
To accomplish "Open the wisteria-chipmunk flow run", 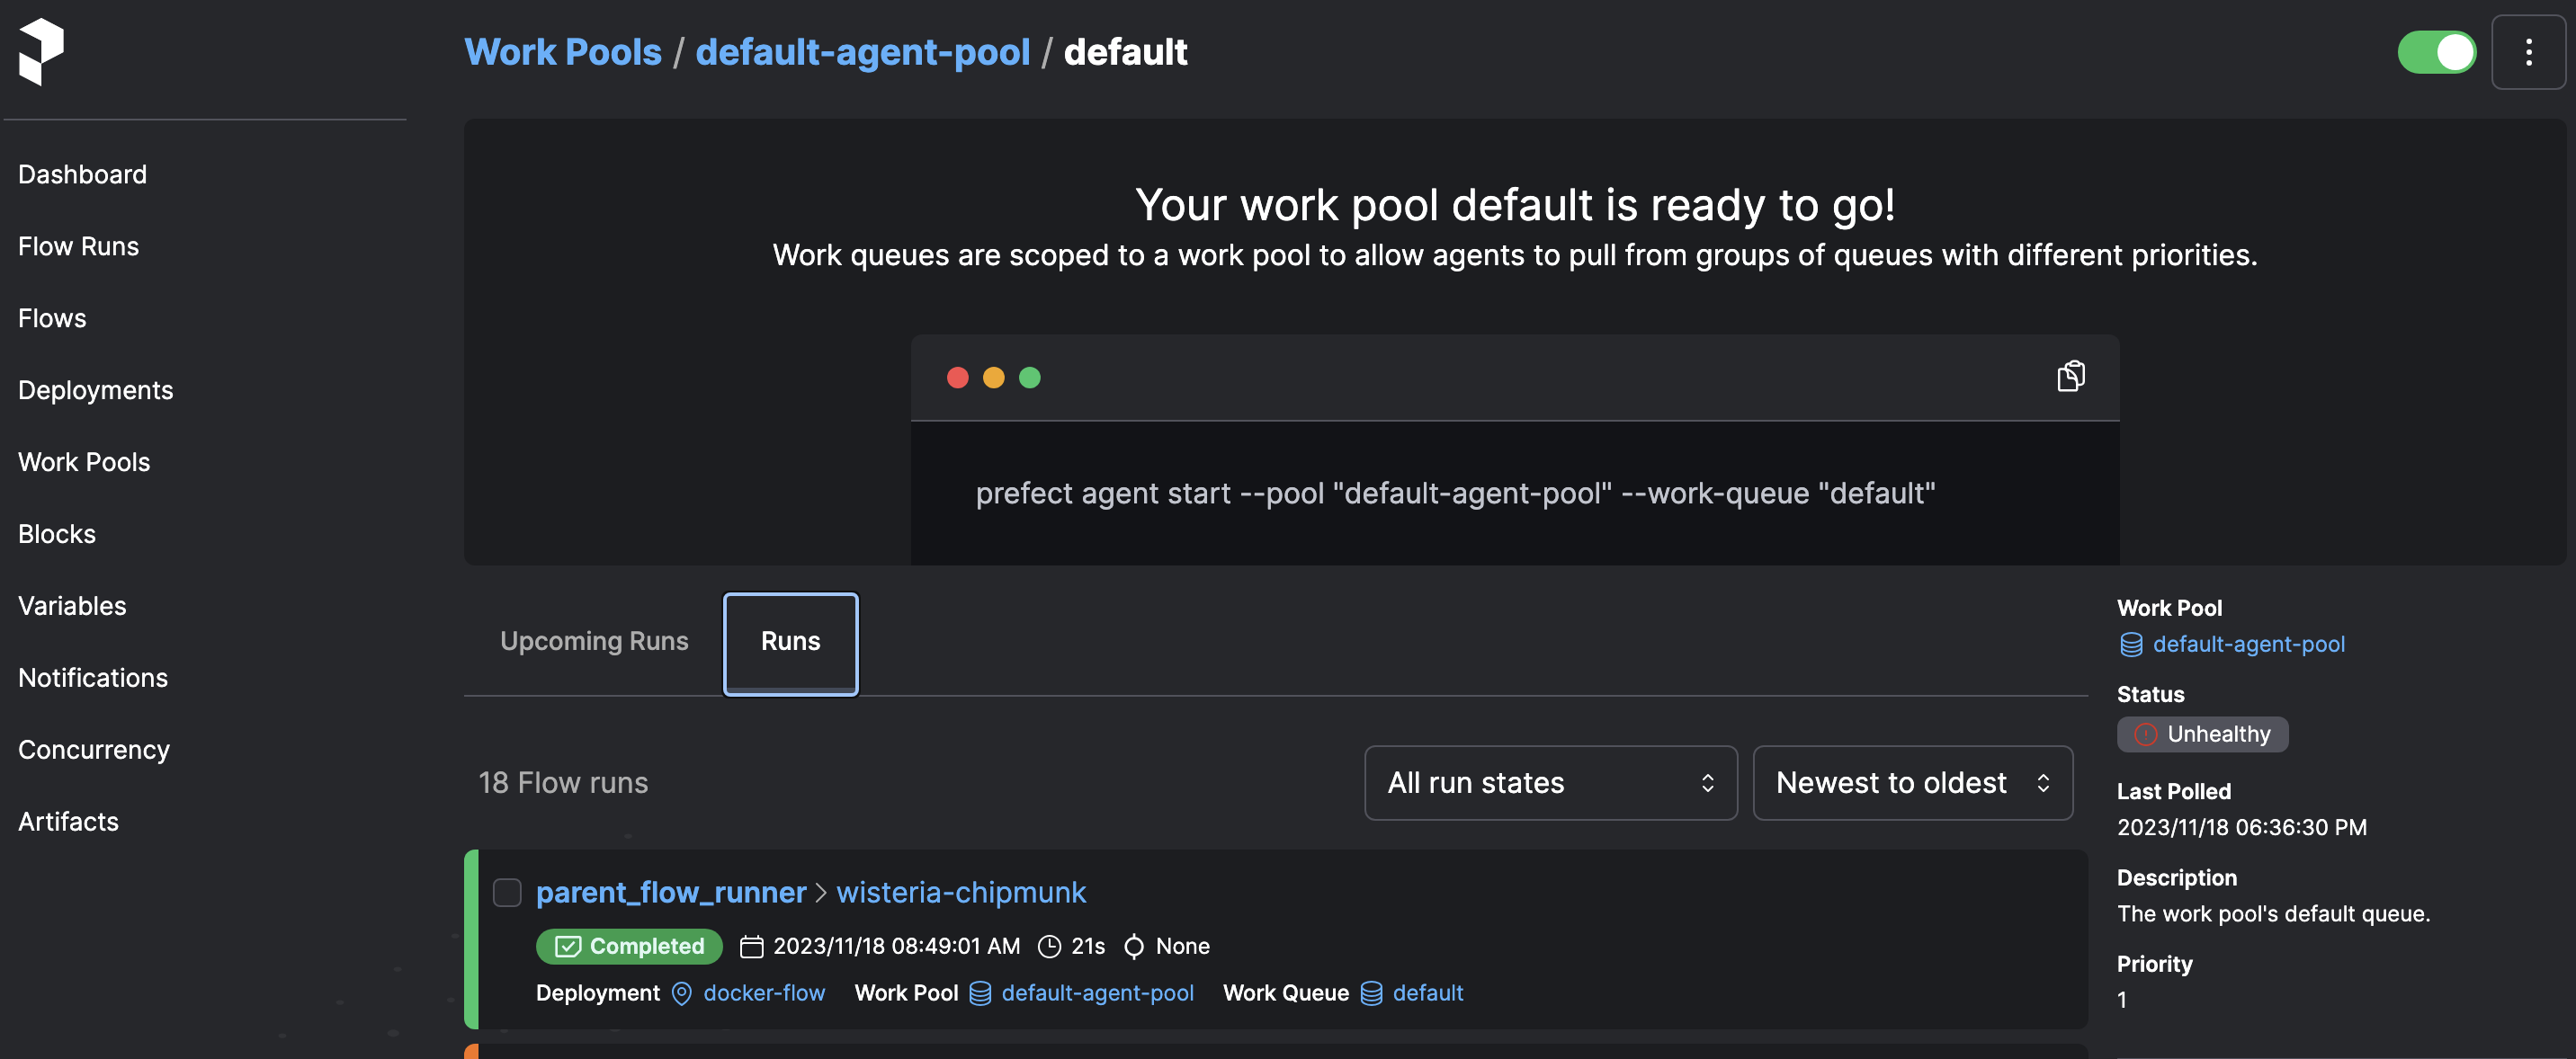I will 961,892.
